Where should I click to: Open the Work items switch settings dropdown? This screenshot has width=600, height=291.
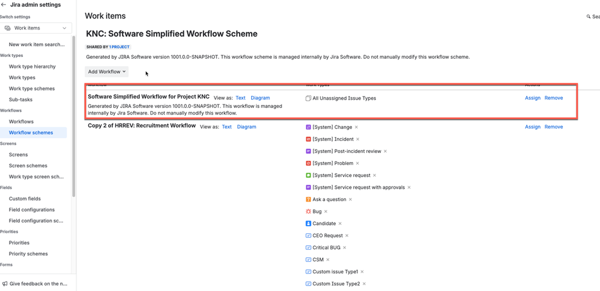[x=36, y=28]
